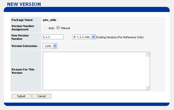Select the Auto radio button
Screen dimensions: 174x110
point(46,28)
